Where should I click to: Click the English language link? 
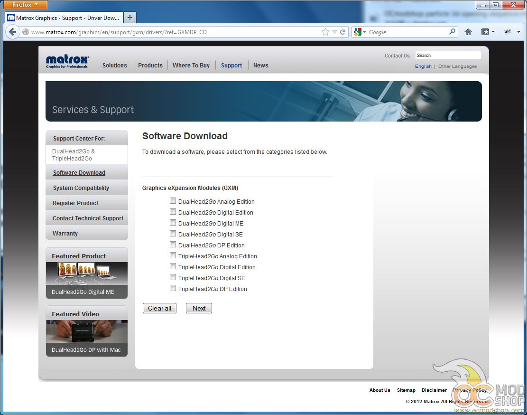(x=423, y=66)
